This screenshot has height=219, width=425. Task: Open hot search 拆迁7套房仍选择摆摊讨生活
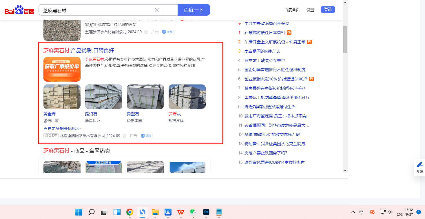click(270, 107)
